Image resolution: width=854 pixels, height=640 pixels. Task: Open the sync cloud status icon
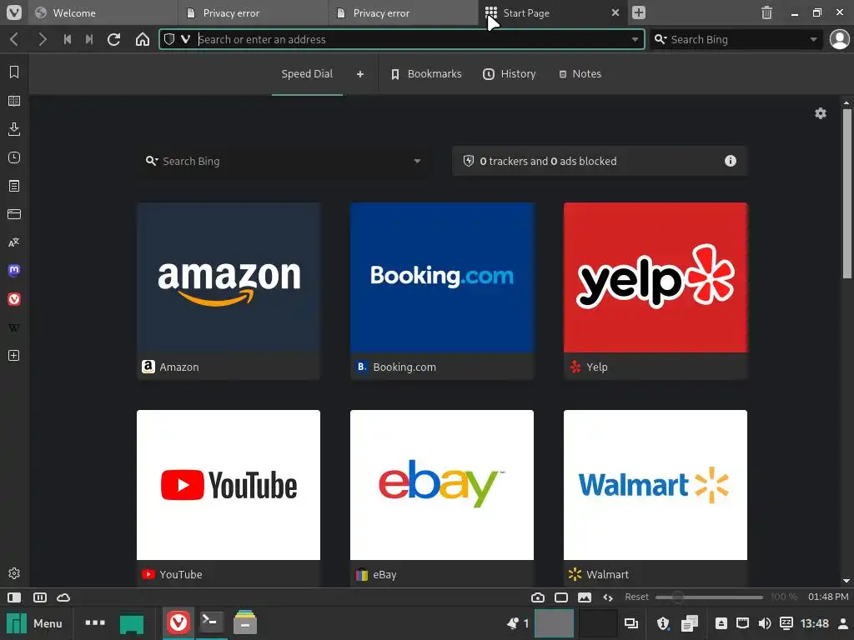(x=63, y=597)
